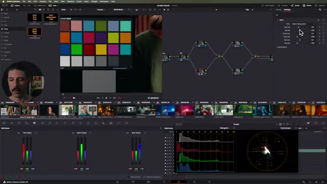Screen dimensions: 327x184
Task: Switch to the Fairlight page icon
Action: (194, 182)
